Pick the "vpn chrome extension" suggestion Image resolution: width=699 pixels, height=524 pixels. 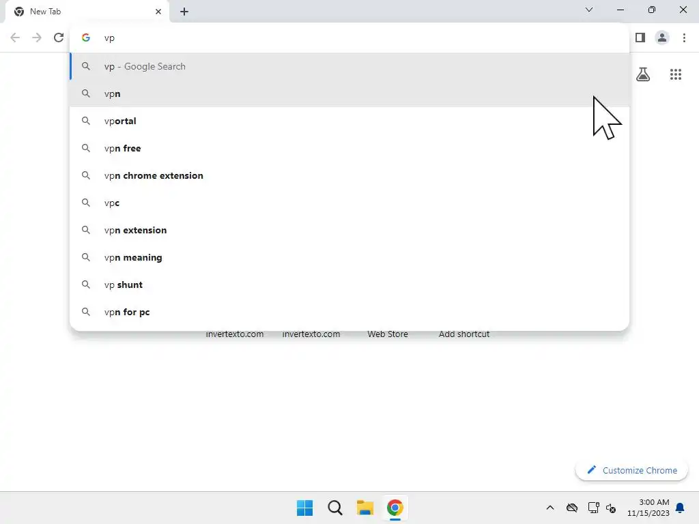pyautogui.click(x=349, y=175)
